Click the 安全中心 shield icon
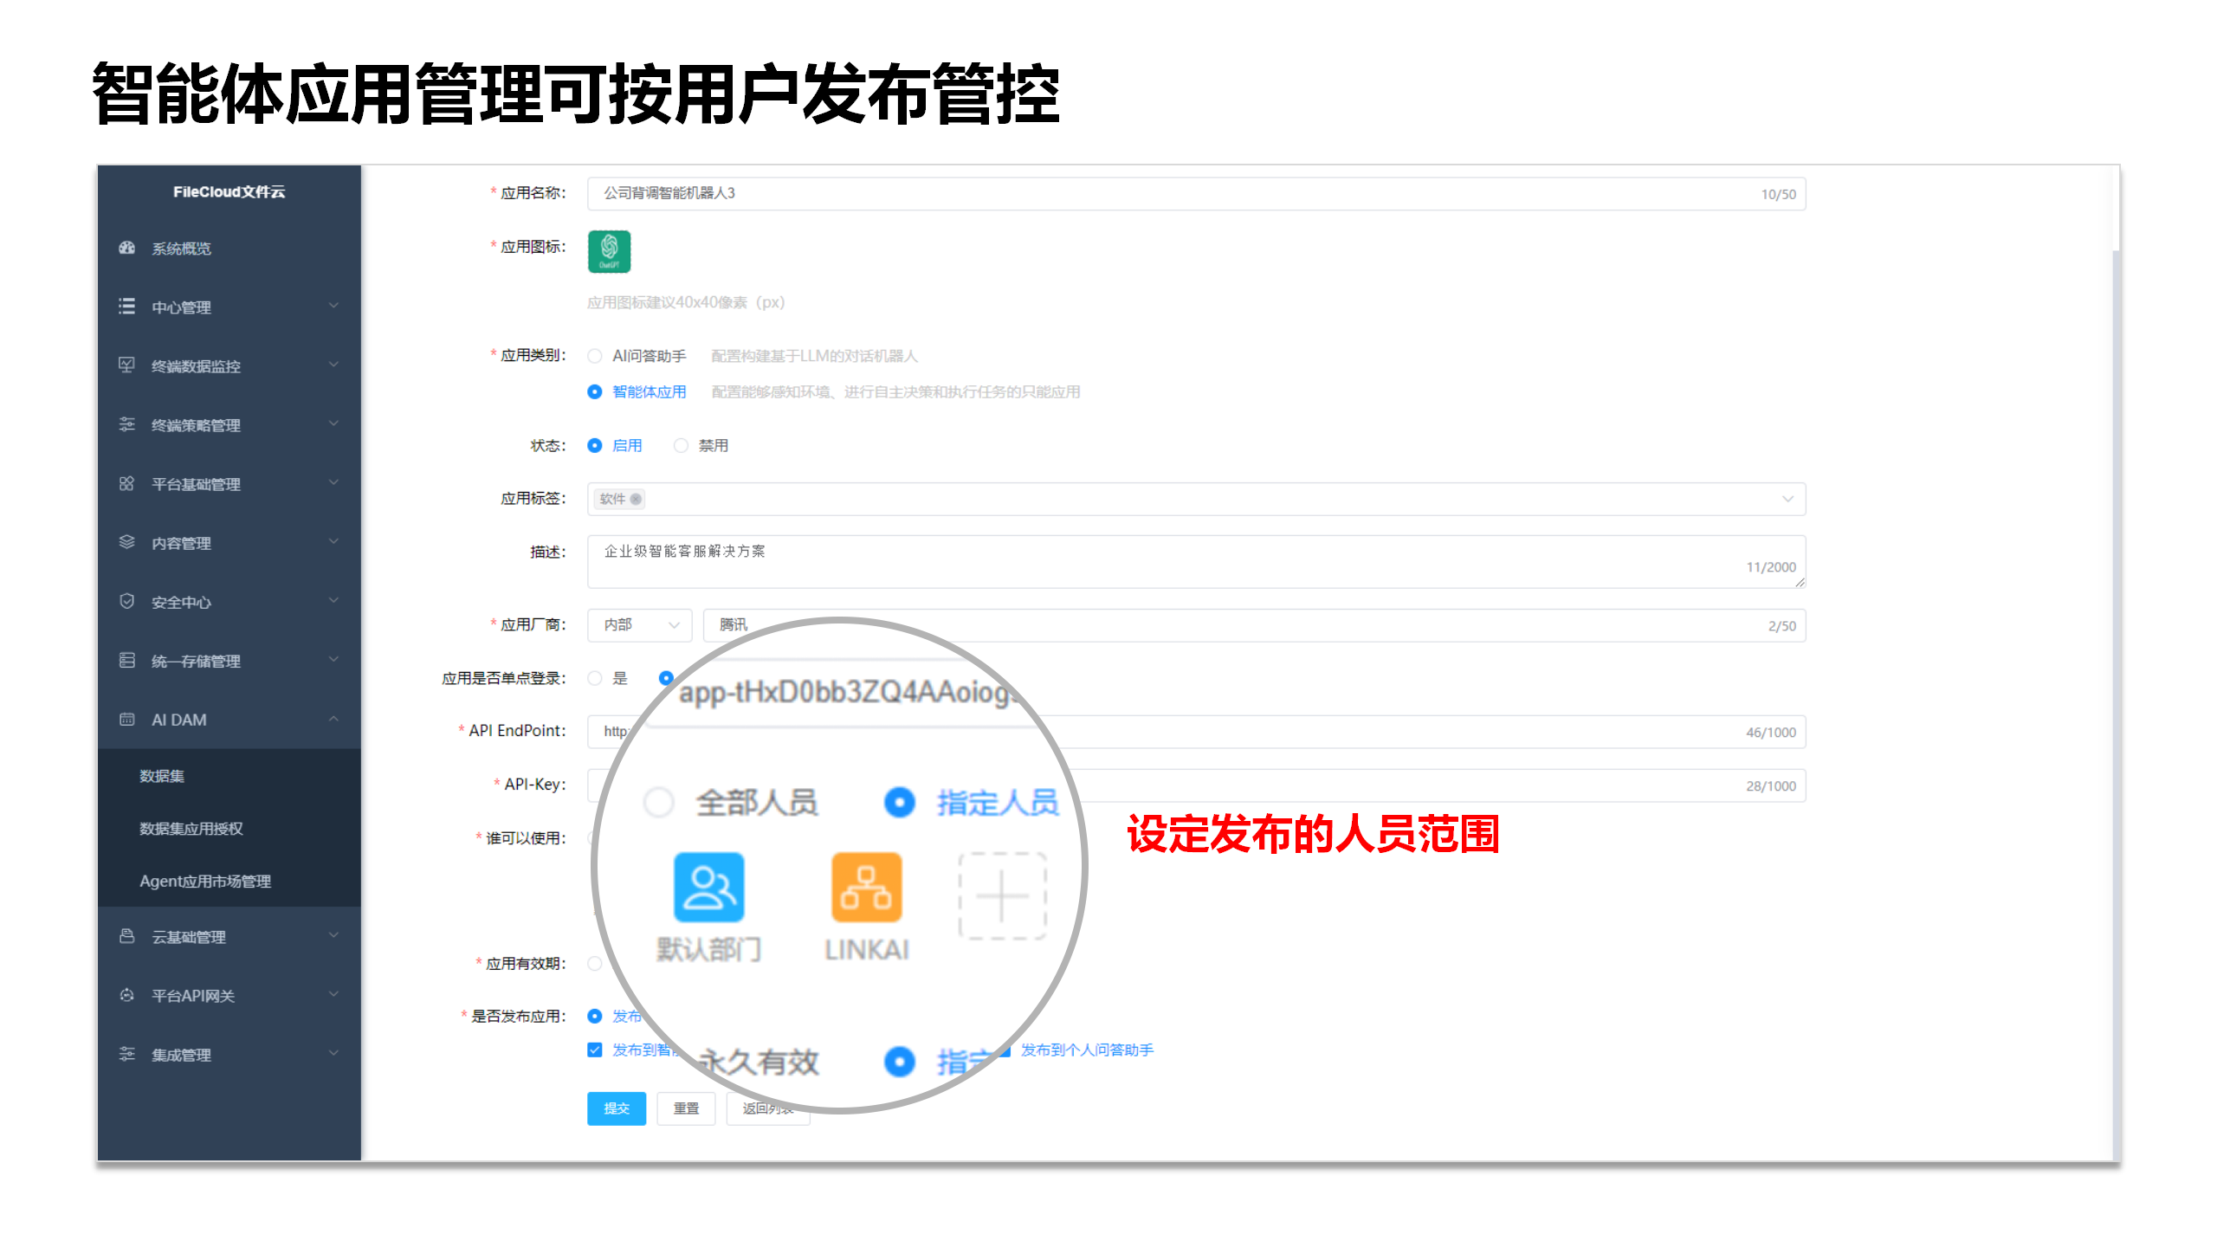Screen dimensions: 2217x1247 click(127, 601)
